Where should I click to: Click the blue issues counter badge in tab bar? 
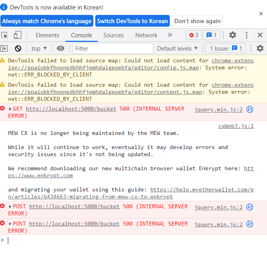[211, 35]
